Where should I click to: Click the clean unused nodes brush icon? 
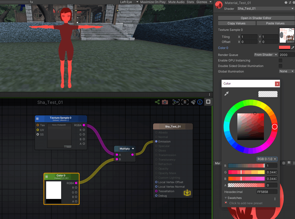(193, 102)
